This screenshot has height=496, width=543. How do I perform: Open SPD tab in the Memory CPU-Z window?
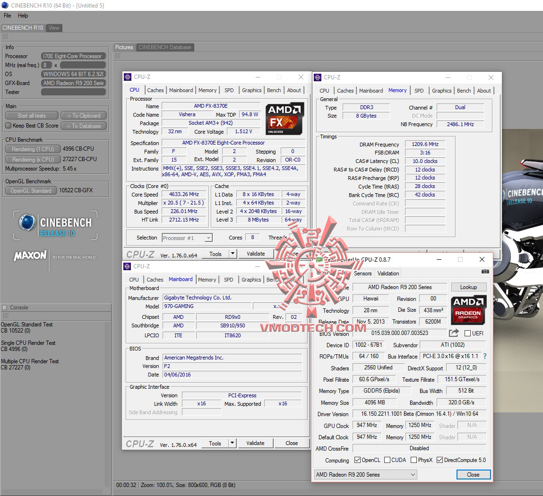click(x=419, y=91)
